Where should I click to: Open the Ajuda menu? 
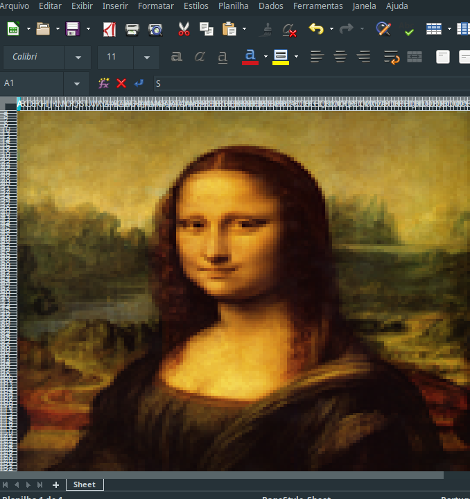pos(397,6)
